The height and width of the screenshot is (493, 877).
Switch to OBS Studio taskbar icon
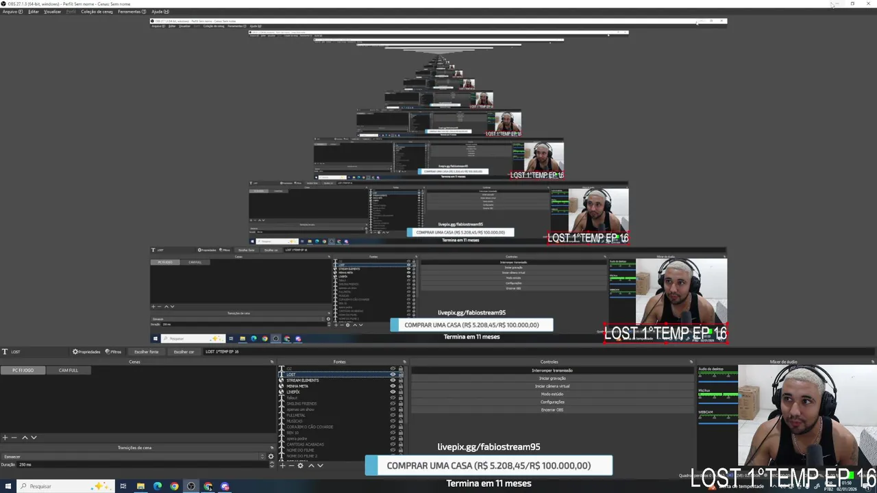coord(191,486)
